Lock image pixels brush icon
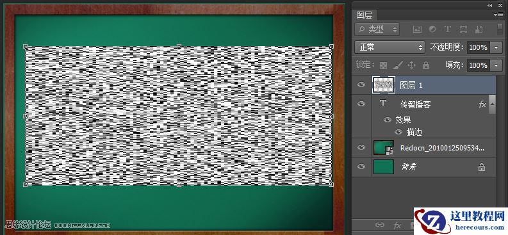The image size is (508, 235). 398,65
